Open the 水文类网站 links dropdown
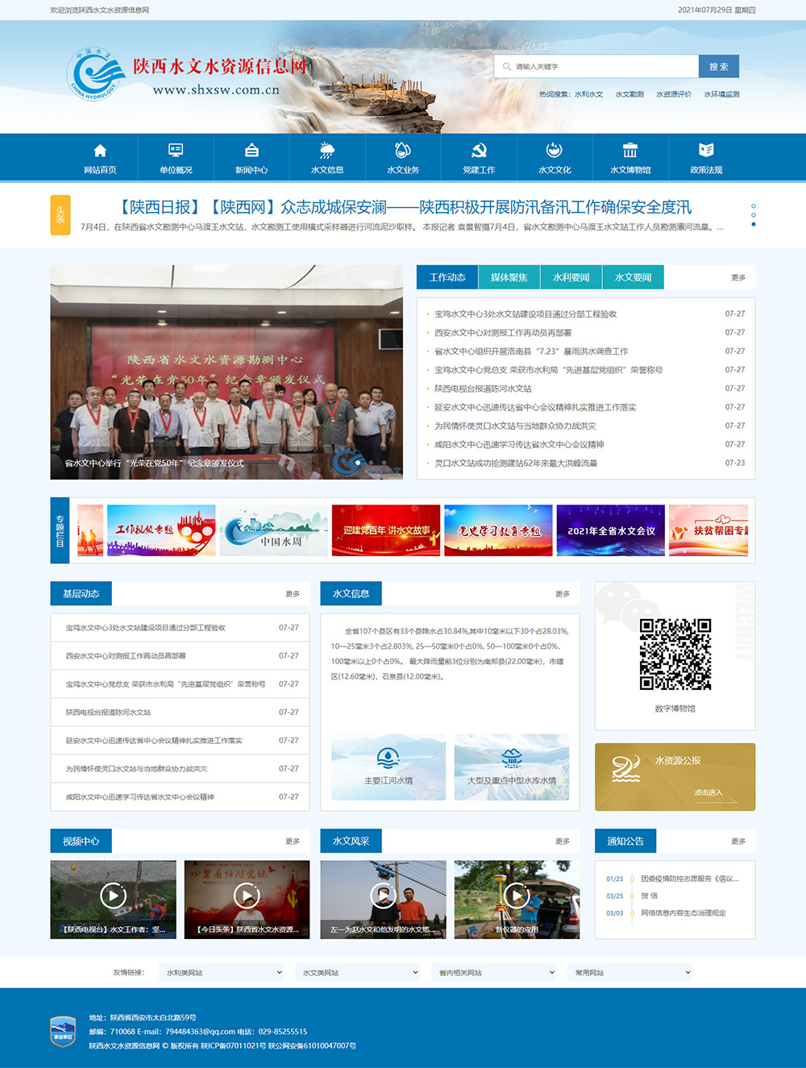Viewport: 806px width, 1068px height. (359, 973)
